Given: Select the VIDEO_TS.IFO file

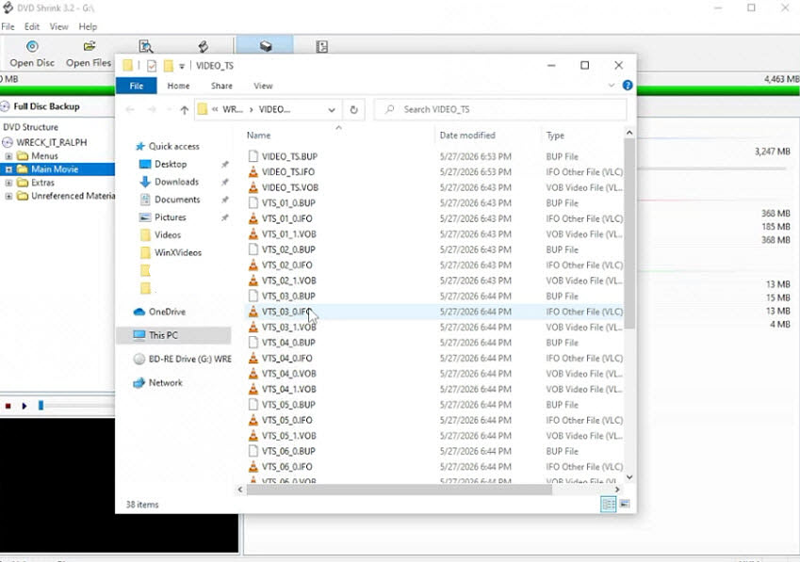Looking at the screenshot, I should point(287,171).
